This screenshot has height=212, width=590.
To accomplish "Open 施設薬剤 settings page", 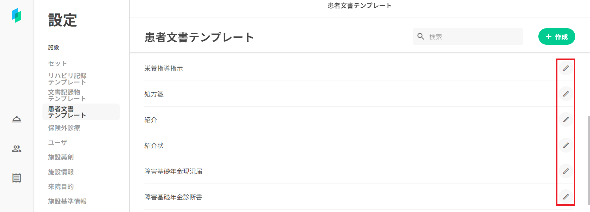I will [61, 157].
